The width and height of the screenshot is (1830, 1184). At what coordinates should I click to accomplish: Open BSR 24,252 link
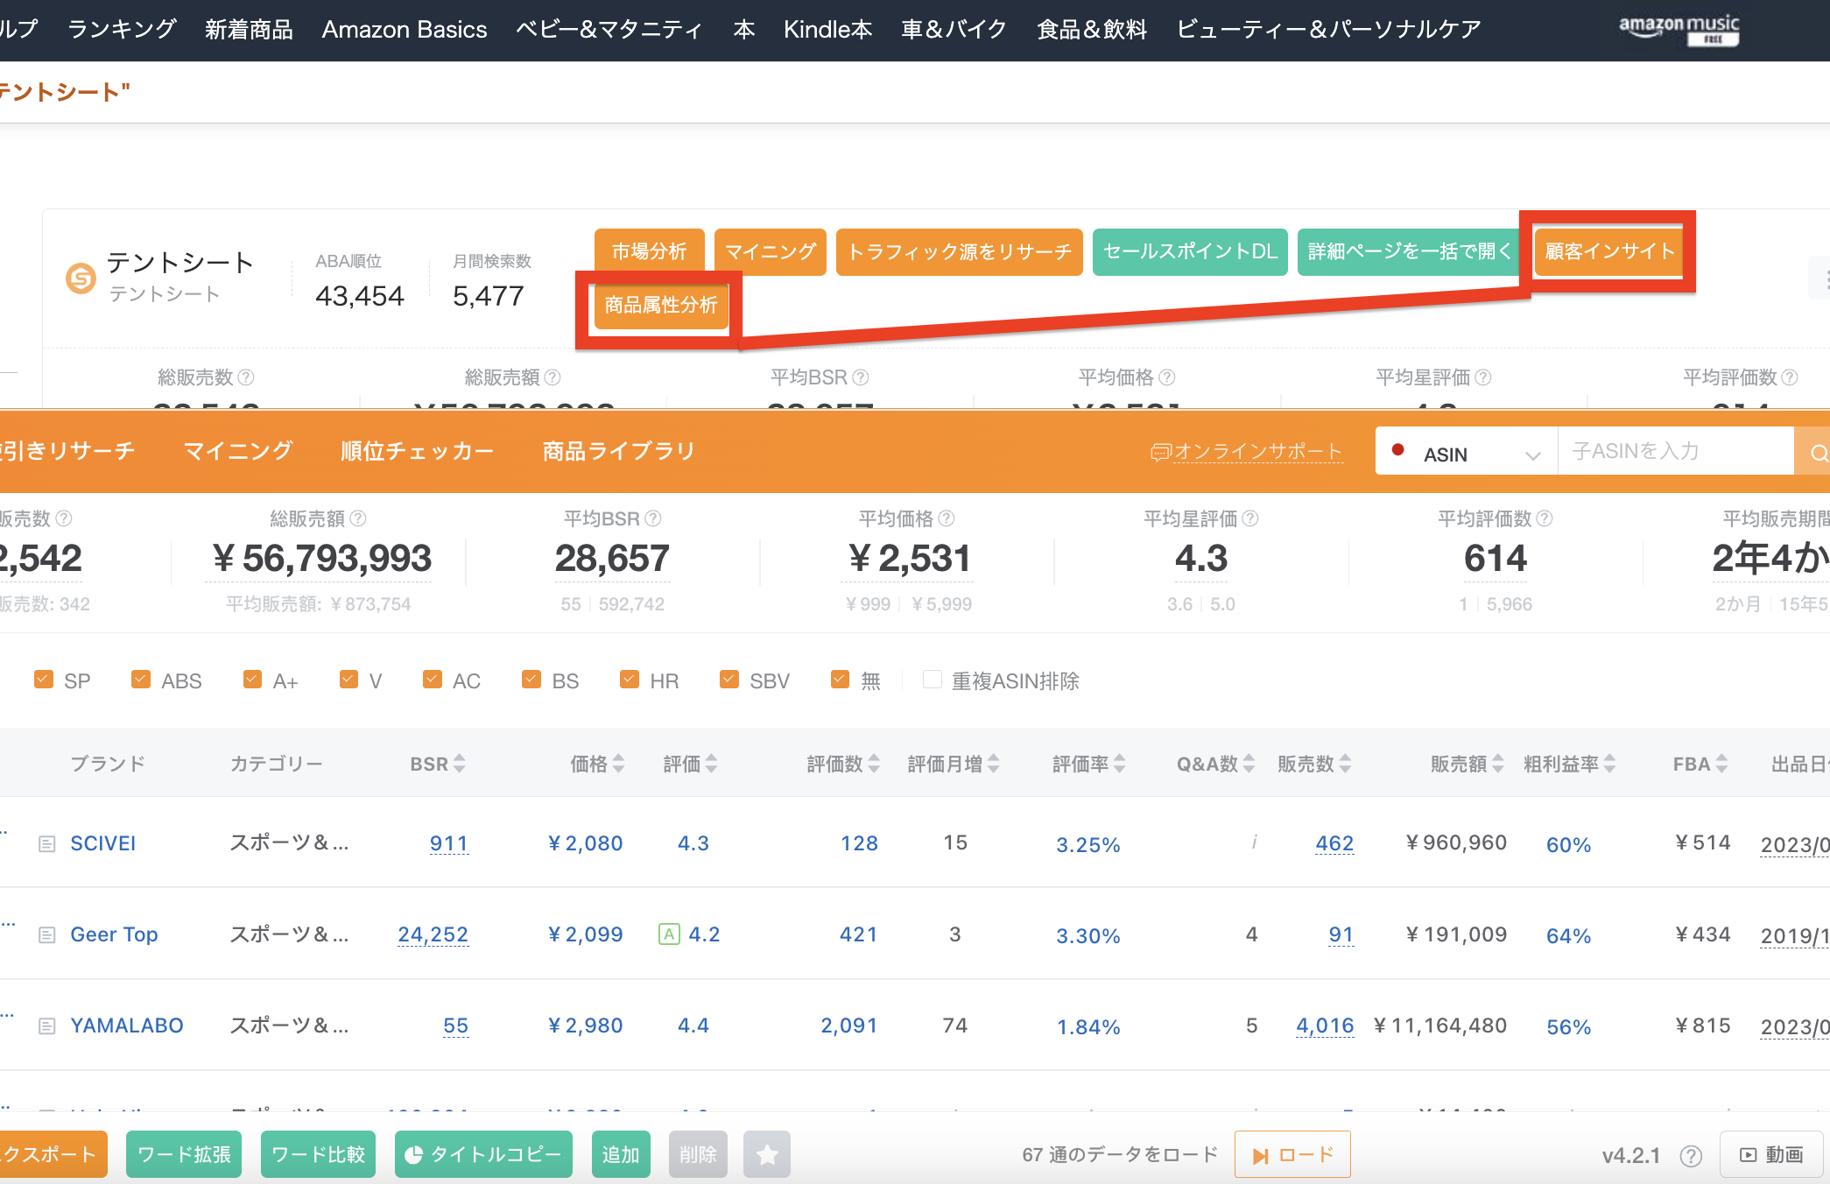433,934
